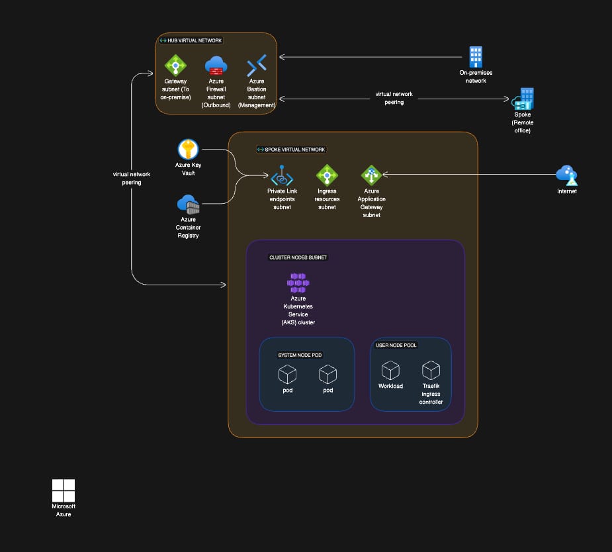The height and width of the screenshot is (552, 612).
Task: Select the first pod cube in system node pod
Action: tap(287, 375)
